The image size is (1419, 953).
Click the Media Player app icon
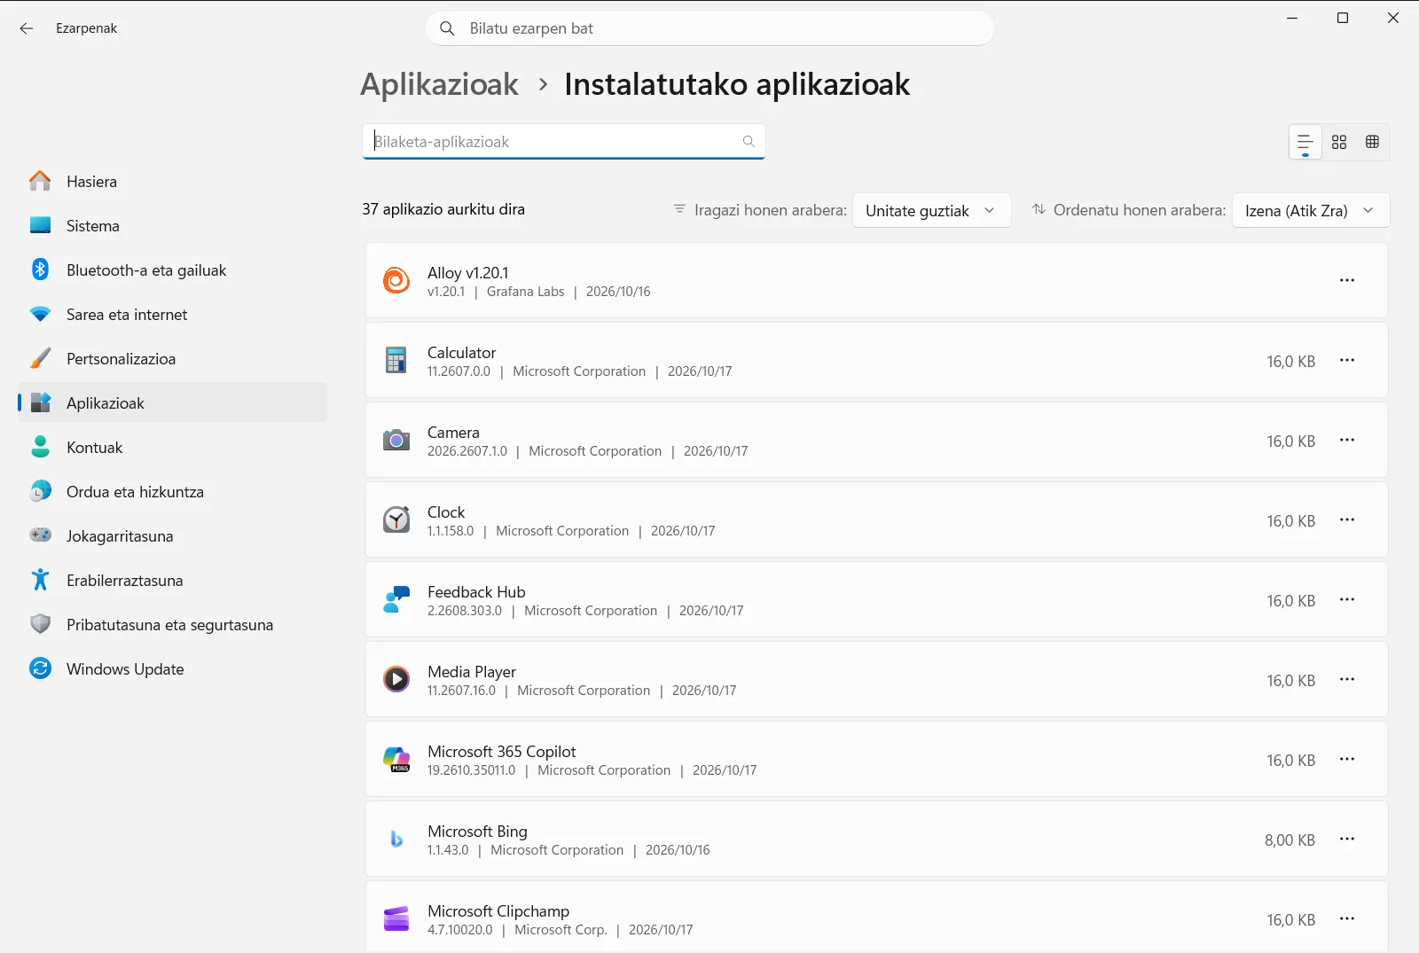pyautogui.click(x=396, y=679)
